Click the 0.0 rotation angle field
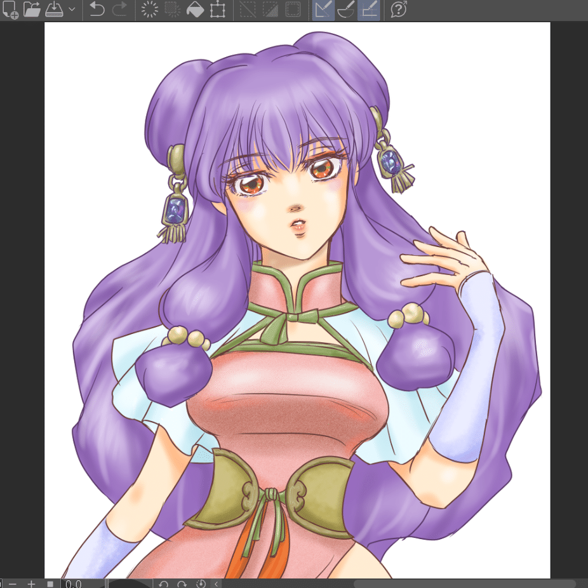Viewport: 588px width, 588px height. coord(82,584)
